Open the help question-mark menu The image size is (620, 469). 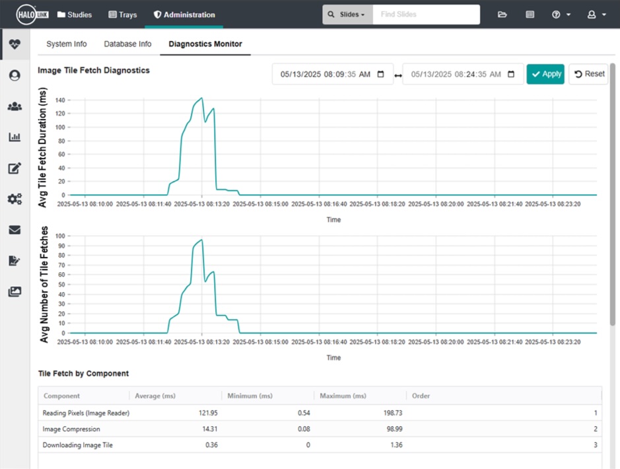(561, 15)
